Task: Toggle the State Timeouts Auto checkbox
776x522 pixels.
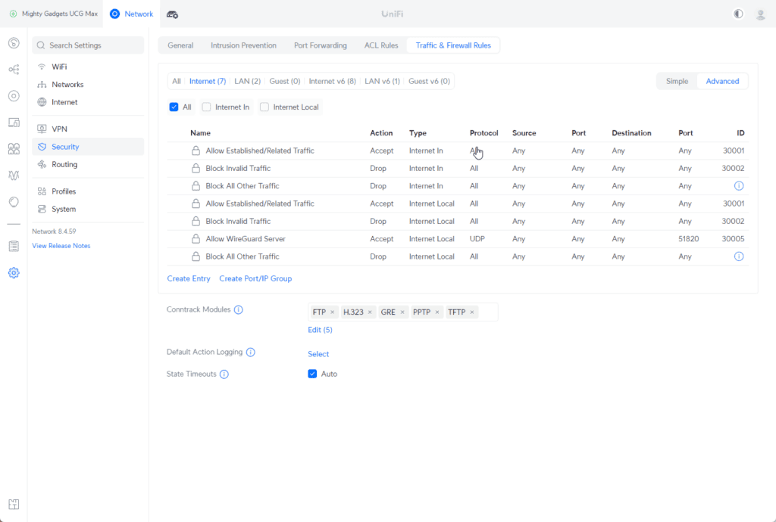Action: point(312,374)
